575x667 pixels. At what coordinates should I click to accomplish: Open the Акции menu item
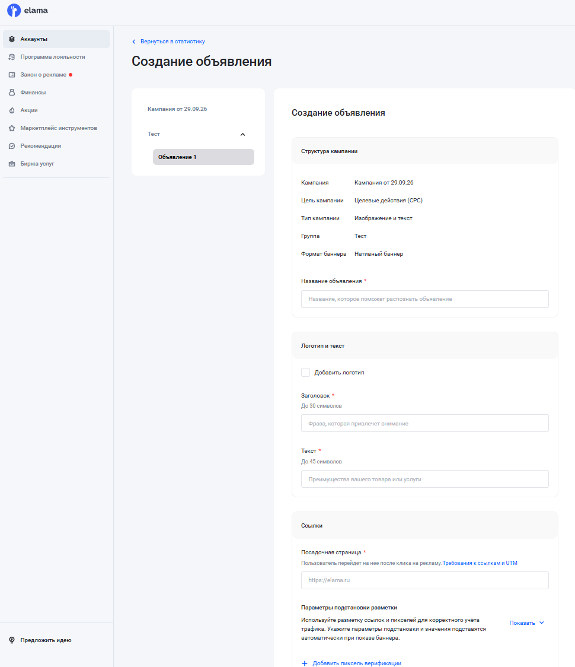pos(56,110)
